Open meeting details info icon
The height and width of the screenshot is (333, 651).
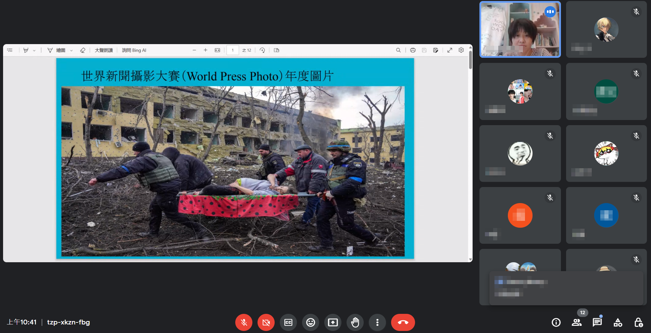coord(556,322)
